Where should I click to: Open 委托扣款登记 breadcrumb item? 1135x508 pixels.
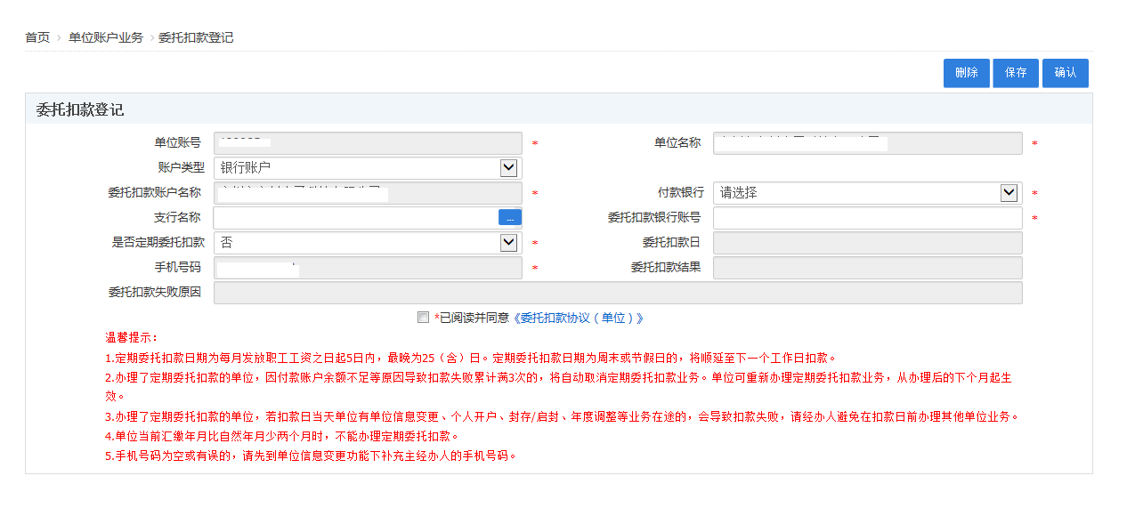pos(196,37)
